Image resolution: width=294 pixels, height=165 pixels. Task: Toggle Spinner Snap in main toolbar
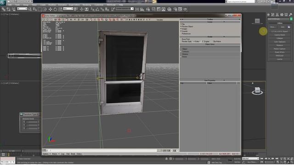tap(107, 9)
